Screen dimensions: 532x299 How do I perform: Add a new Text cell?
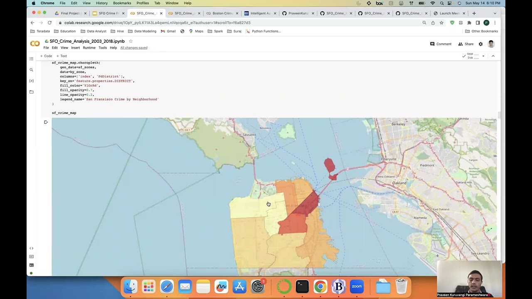(x=62, y=56)
